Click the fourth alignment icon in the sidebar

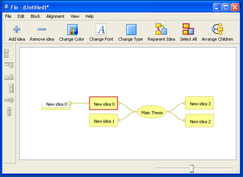tap(11, 88)
